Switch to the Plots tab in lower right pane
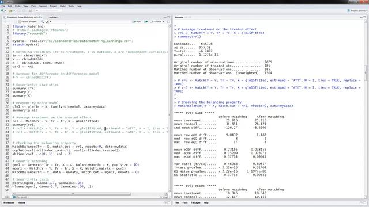The image size is (369, 207). [185, 202]
